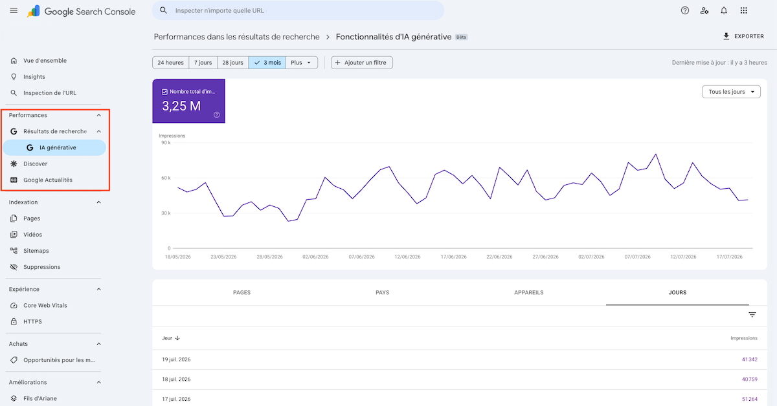
Task: Collapse the Performances section
Action: coord(99,115)
